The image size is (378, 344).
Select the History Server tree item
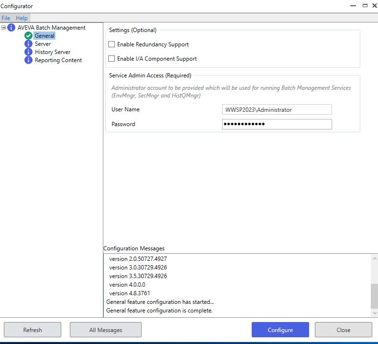[x=53, y=52]
